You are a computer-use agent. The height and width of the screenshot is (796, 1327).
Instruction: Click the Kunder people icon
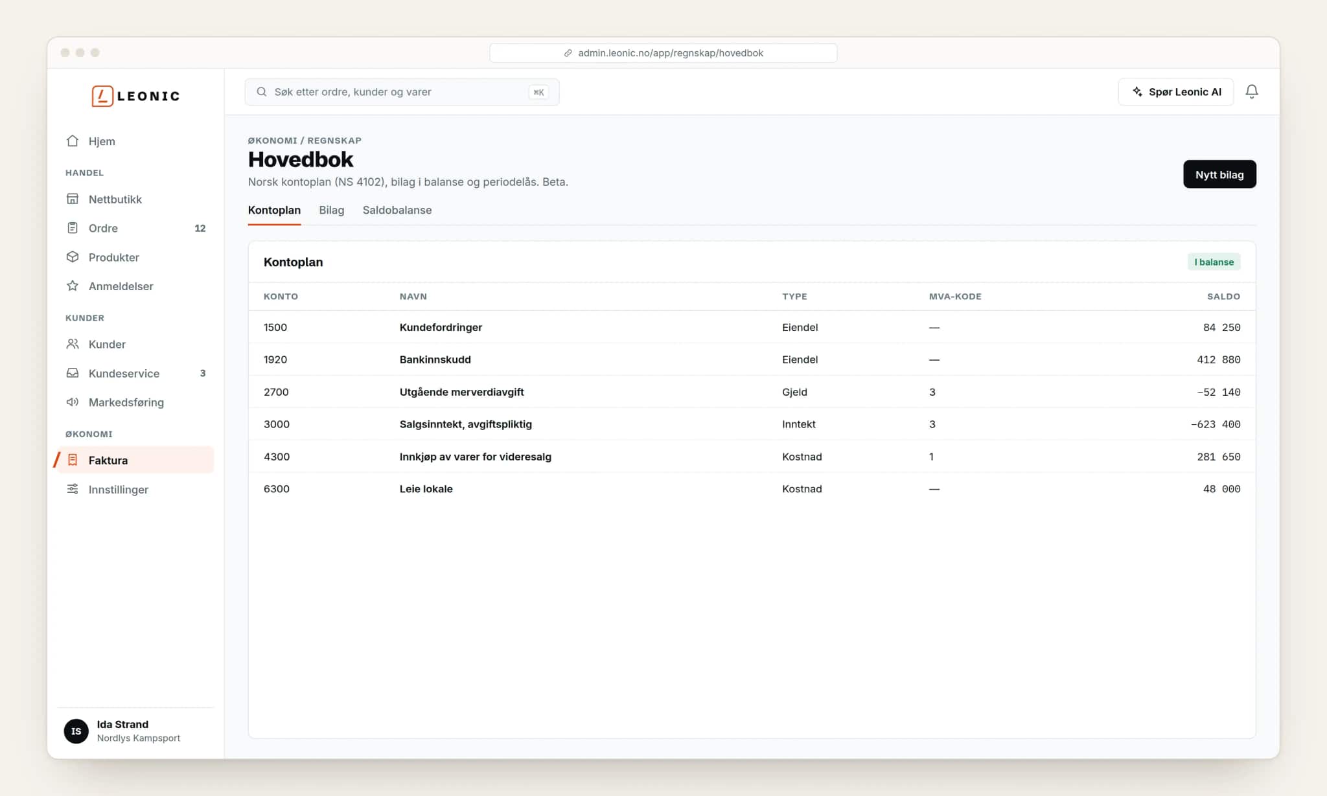point(73,344)
